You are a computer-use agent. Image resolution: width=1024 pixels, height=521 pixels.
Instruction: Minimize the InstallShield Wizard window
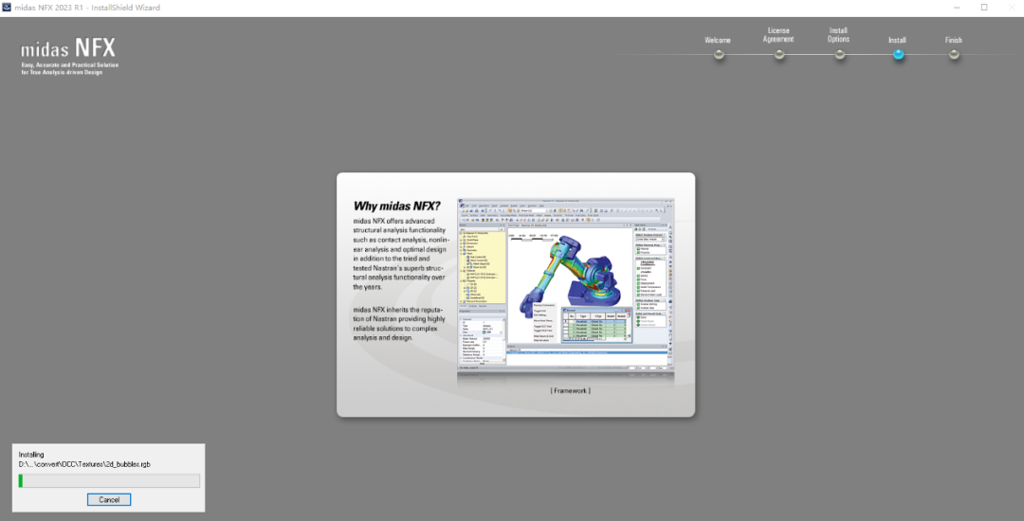point(957,8)
